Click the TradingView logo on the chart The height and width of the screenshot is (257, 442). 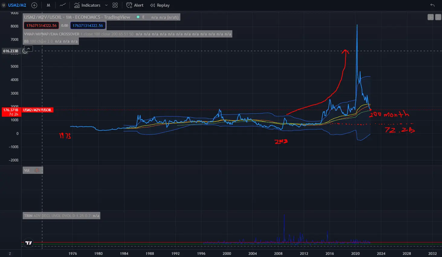(x=29, y=243)
